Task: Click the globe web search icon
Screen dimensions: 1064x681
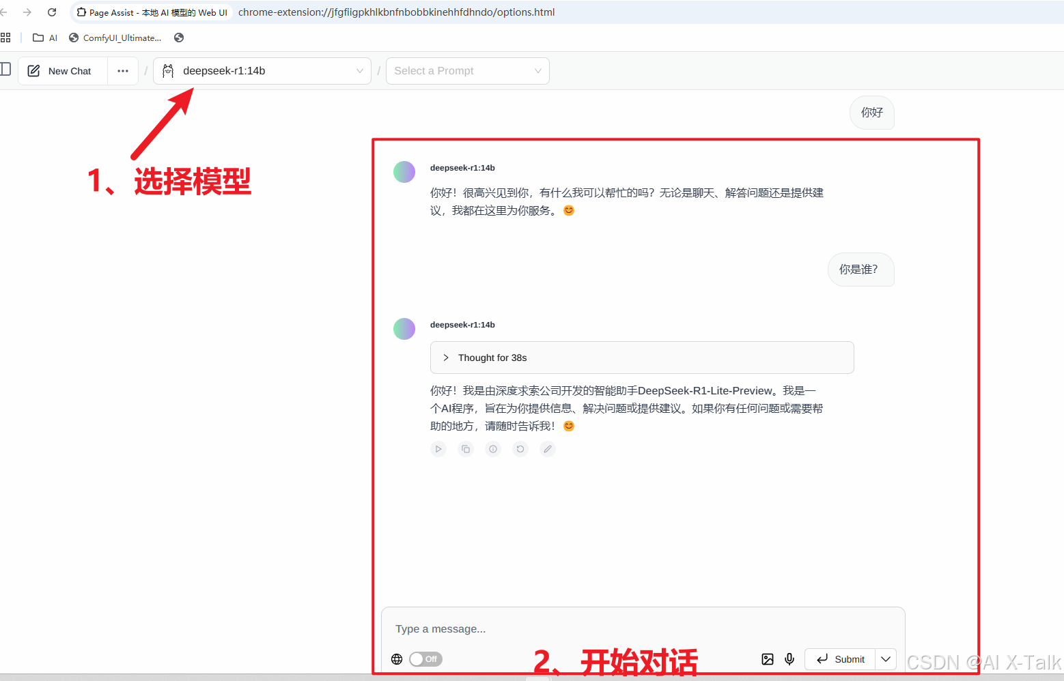Action: point(397,659)
